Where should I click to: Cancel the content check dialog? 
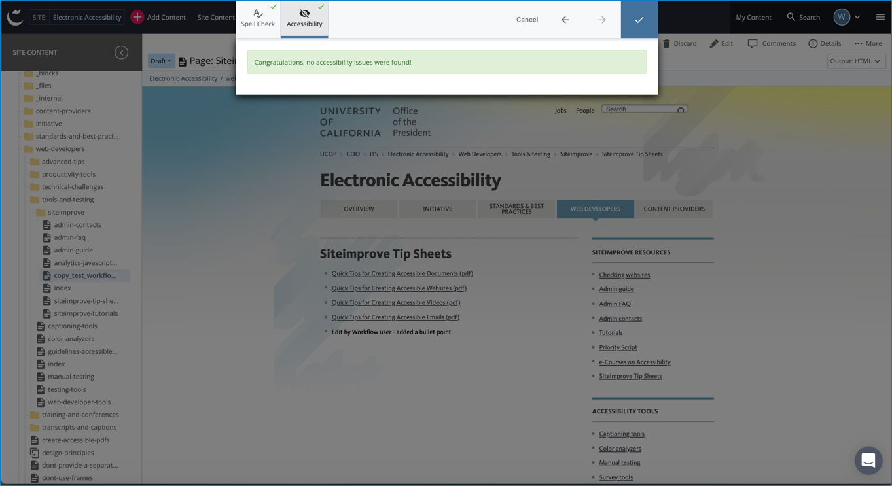click(x=527, y=20)
